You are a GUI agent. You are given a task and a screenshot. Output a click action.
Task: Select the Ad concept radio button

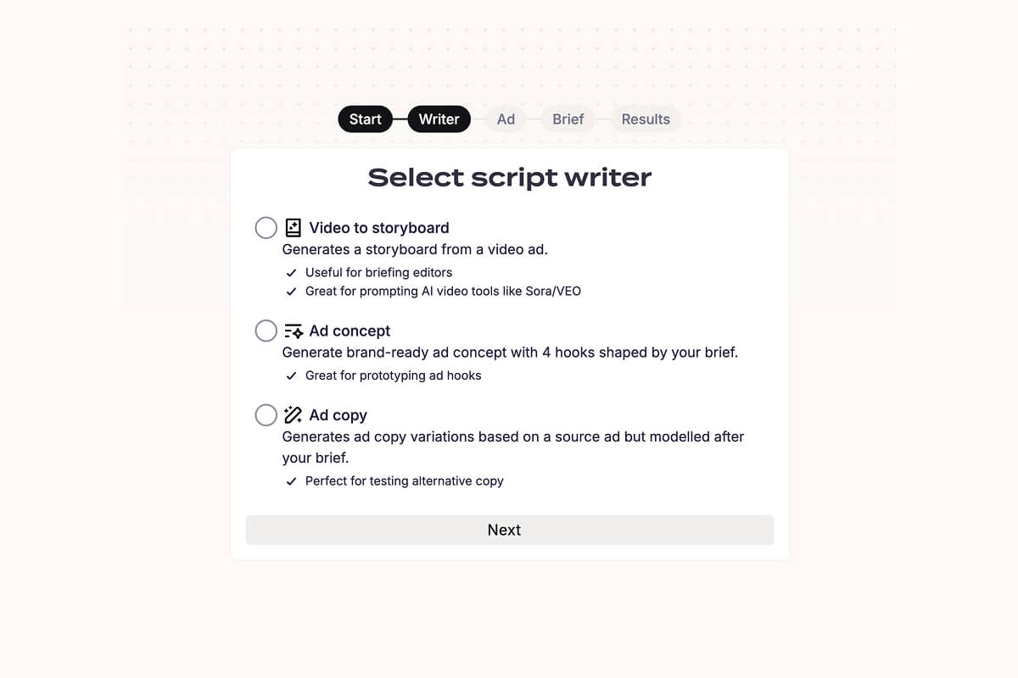point(266,331)
